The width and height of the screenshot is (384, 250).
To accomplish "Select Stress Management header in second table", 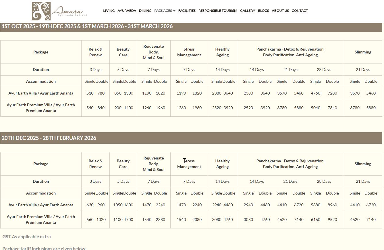I will pyautogui.click(x=189, y=164).
